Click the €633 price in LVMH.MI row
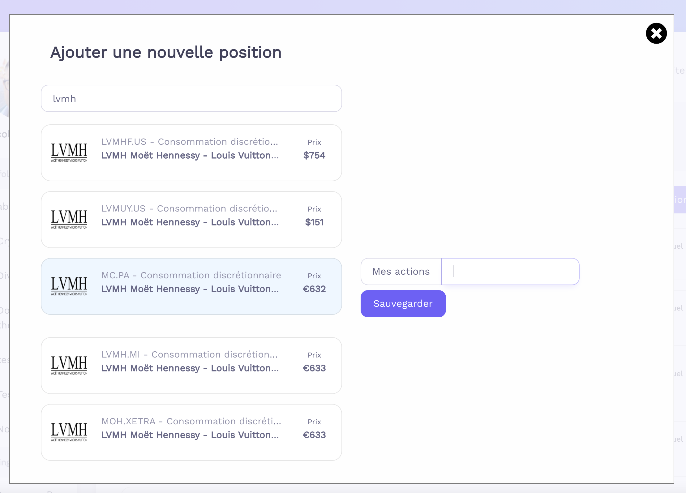This screenshot has width=686, height=493. (314, 368)
